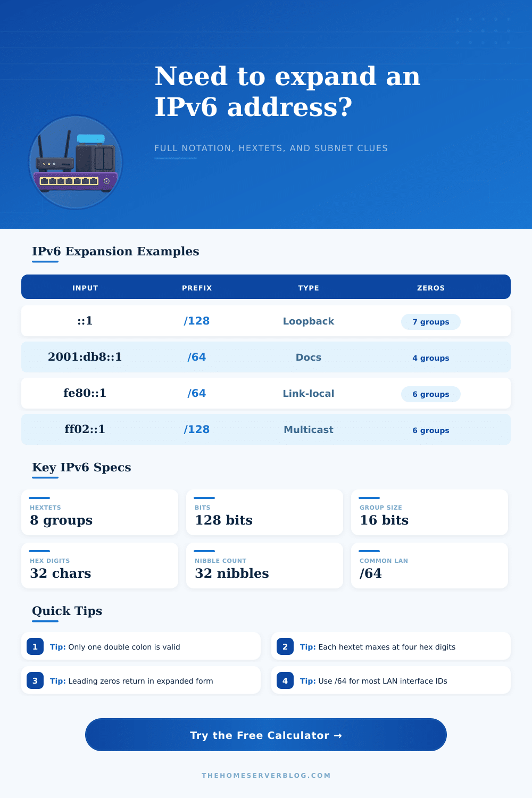Click /64 prefix in Link-local row
Viewport: 532px width, 798px height.
[x=197, y=393]
